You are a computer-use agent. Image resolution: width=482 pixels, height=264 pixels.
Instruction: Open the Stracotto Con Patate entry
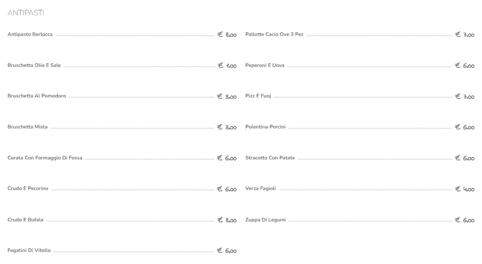pyautogui.click(x=270, y=158)
